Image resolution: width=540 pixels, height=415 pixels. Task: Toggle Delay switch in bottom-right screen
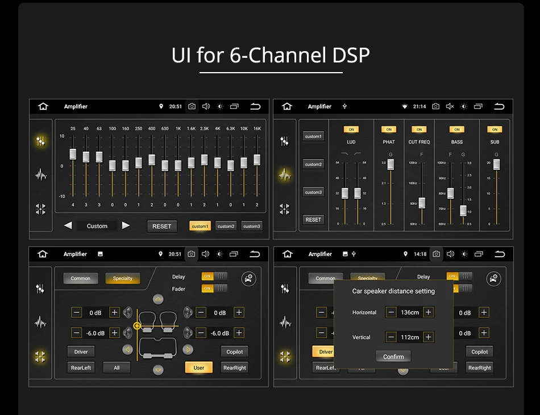pos(459,276)
